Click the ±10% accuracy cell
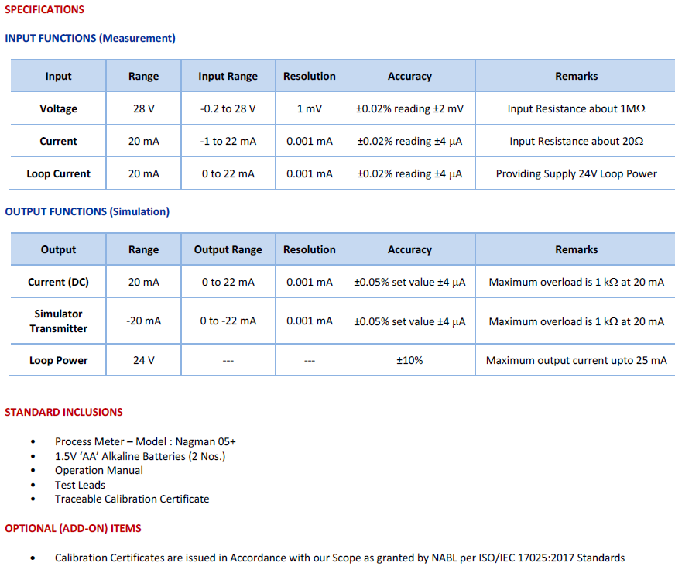This screenshot has height=573, width=675. [409, 360]
